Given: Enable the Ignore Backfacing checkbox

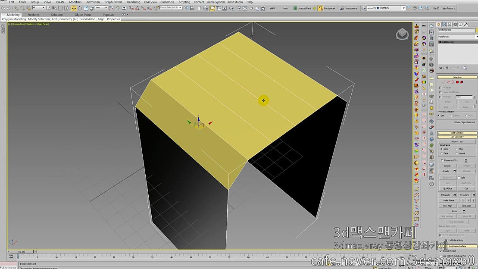Looking at the screenshot, I should point(440,92).
